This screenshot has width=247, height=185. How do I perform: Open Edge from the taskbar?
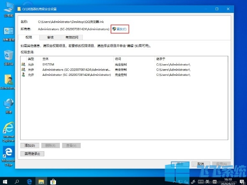(x=29, y=182)
